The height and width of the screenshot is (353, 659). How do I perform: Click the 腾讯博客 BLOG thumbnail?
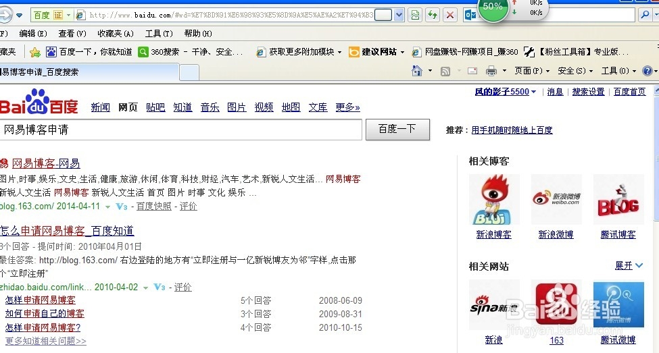point(618,199)
